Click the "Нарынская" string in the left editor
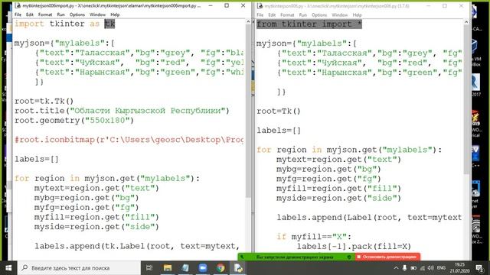Image resolution: width=490 pixels, height=275 pixels. [x=103, y=73]
